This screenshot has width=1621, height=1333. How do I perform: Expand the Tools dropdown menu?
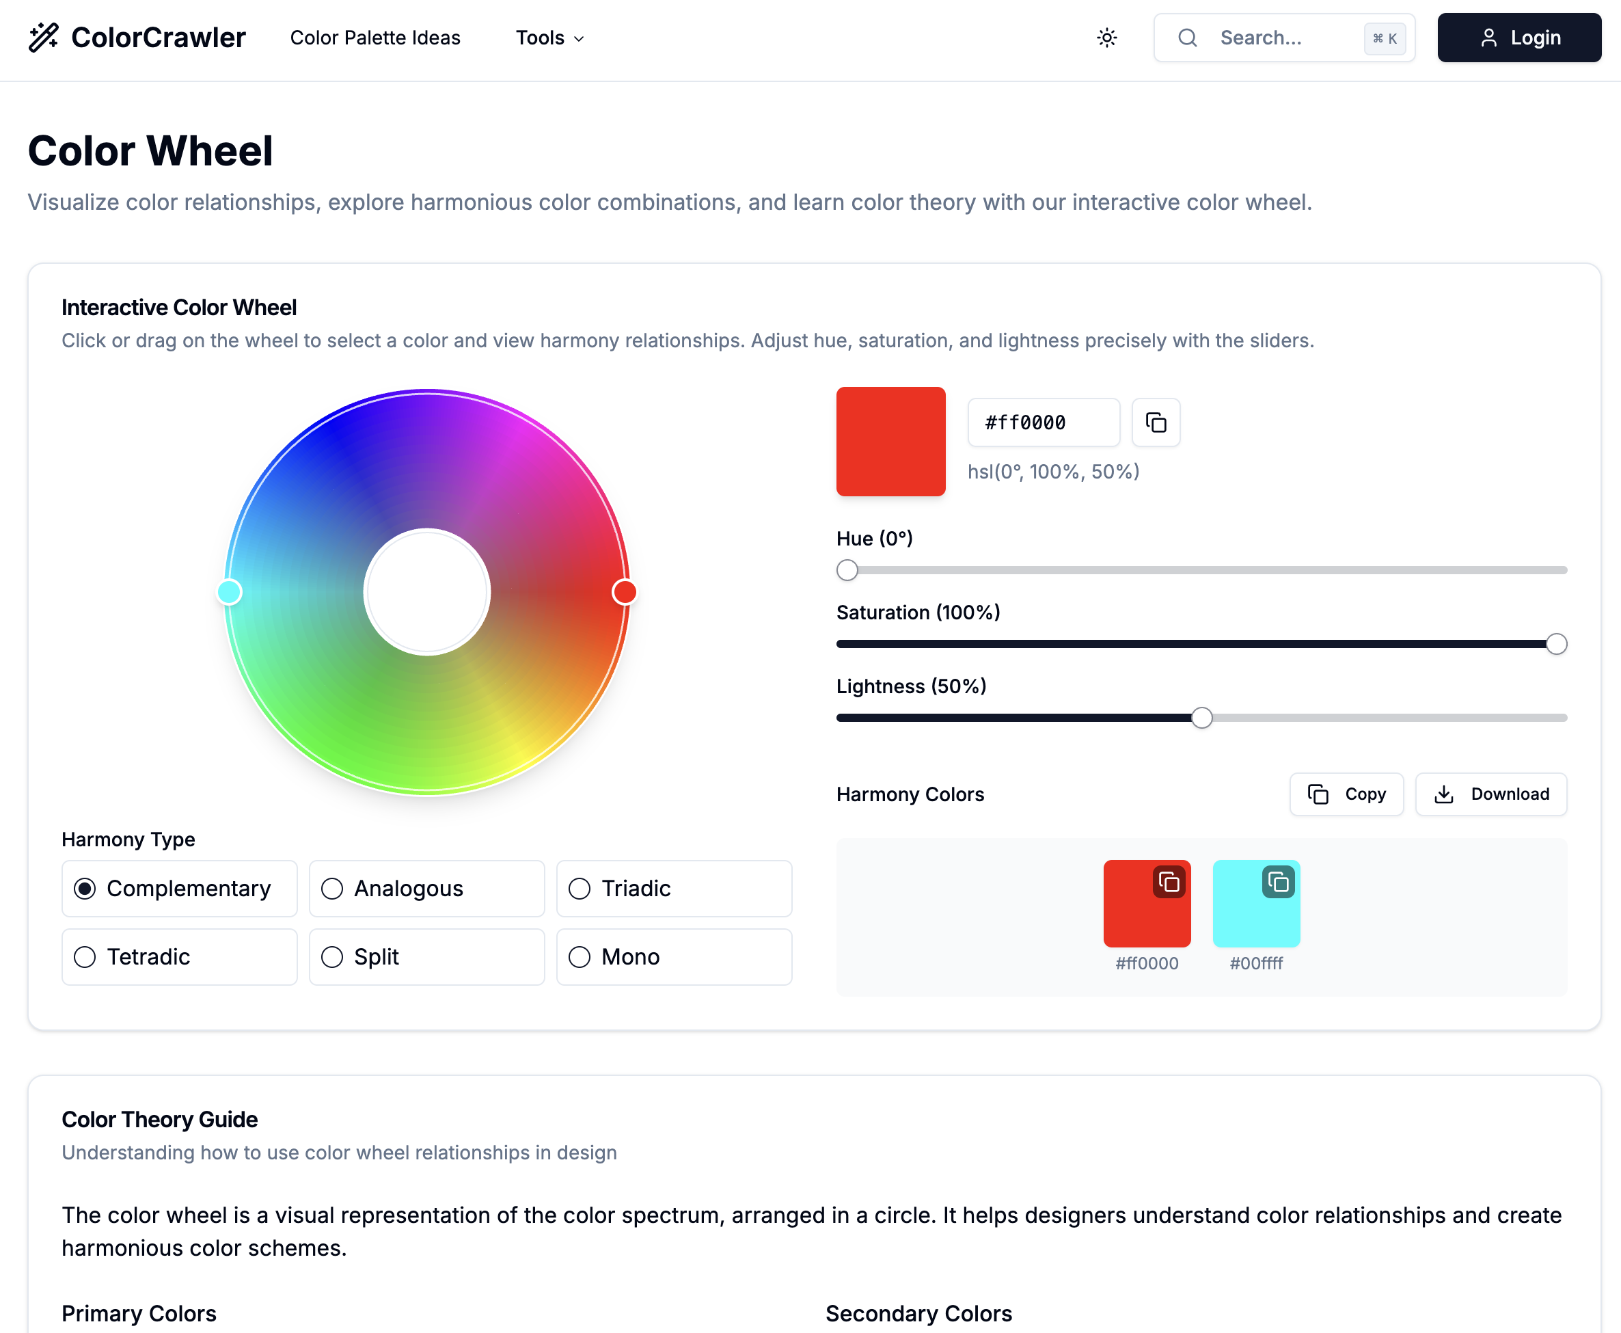pos(549,38)
